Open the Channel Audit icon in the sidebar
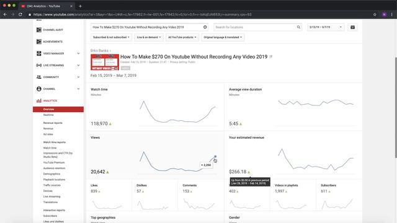Screen dimensions: 397x223 click(38, 30)
